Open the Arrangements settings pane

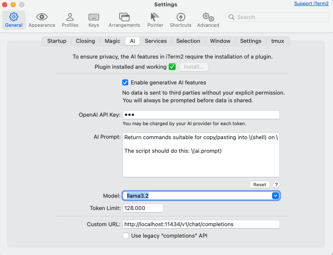(124, 20)
